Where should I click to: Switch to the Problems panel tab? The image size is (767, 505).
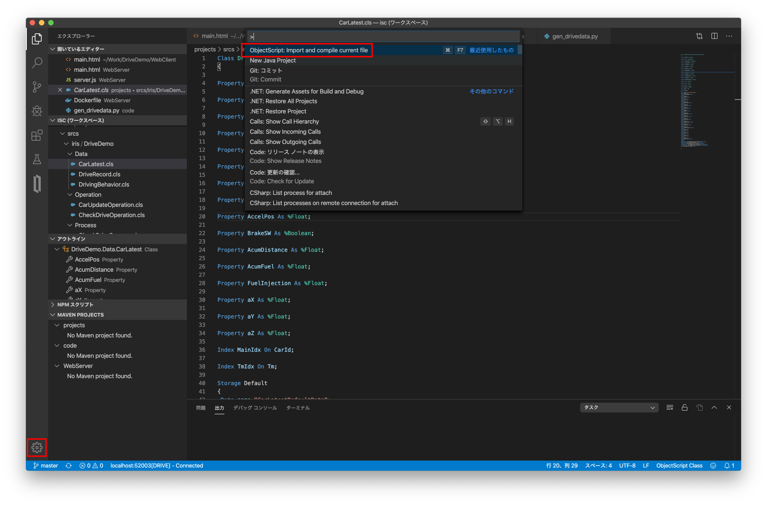tap(201, 408)
